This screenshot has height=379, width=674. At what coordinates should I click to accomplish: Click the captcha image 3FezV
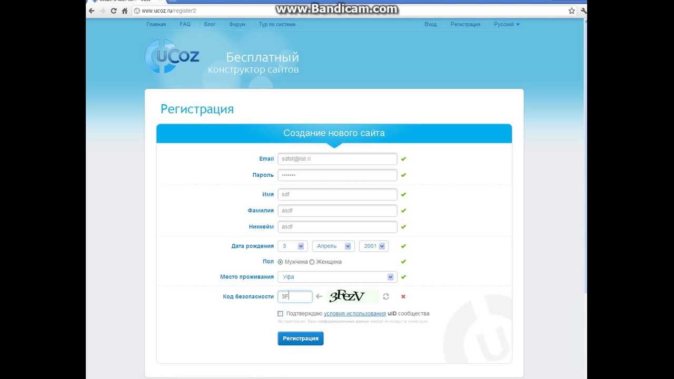point(352,296)
